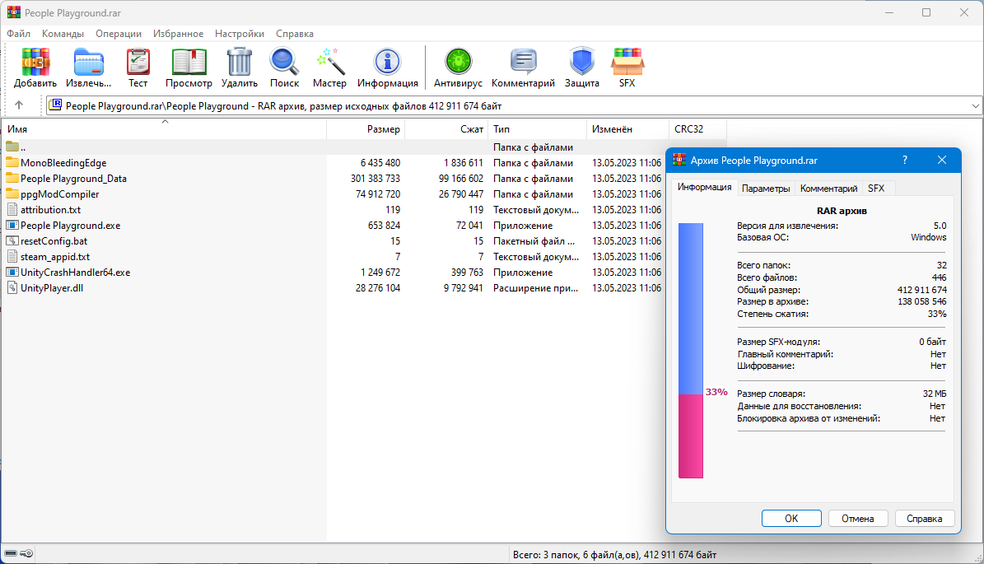Viewport: 984px width, 564px height.
Task: Select the People Playground.exe file
Action: click(70, 225)
